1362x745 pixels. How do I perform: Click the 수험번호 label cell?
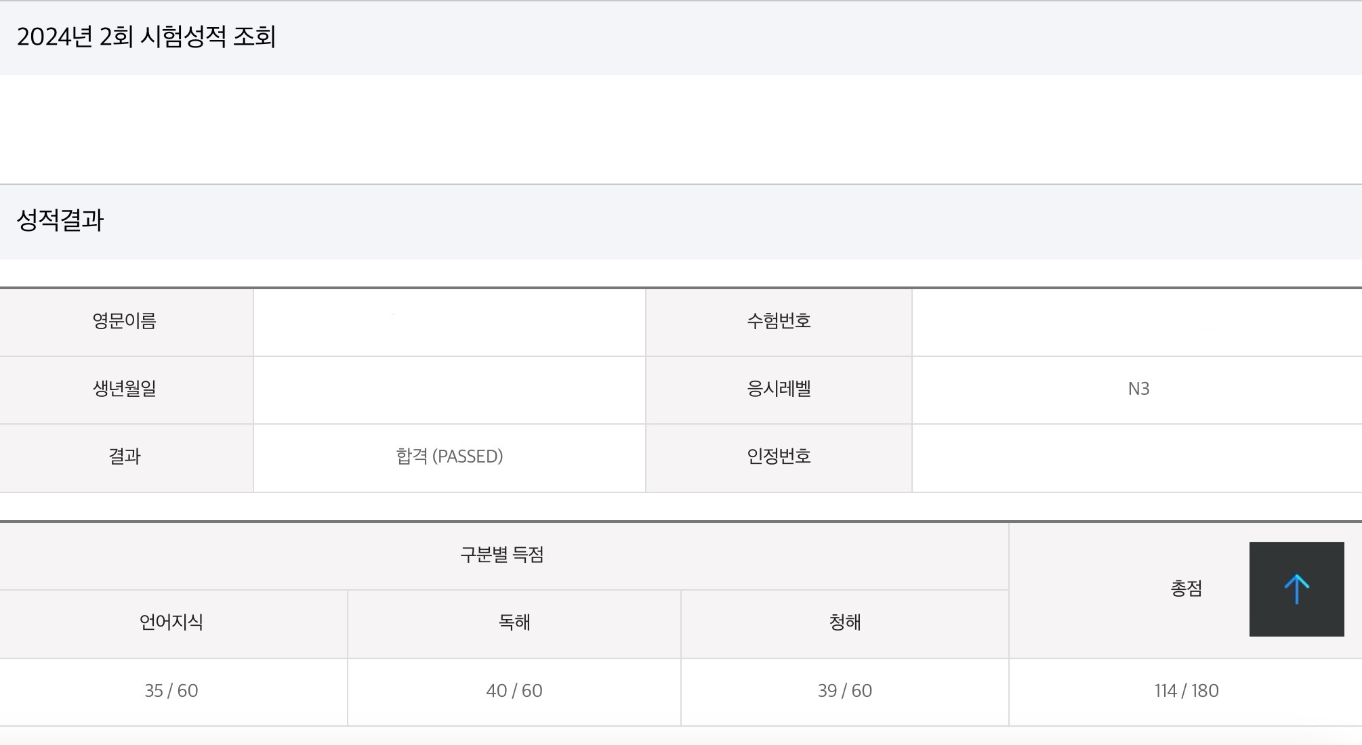pos(779,321)
